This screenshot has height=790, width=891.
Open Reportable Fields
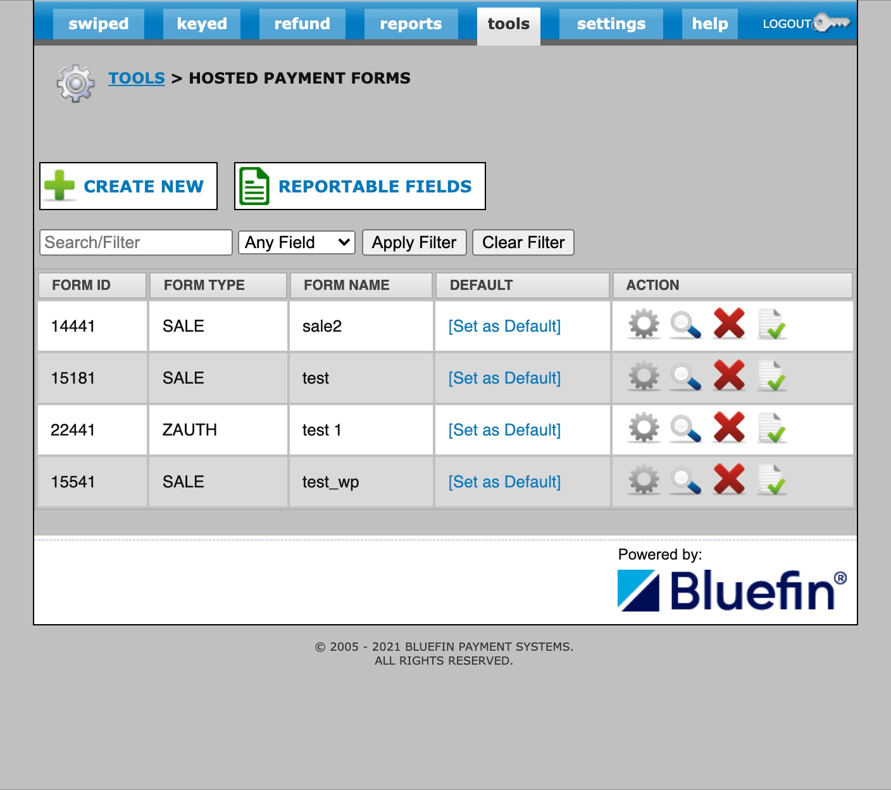360,186
